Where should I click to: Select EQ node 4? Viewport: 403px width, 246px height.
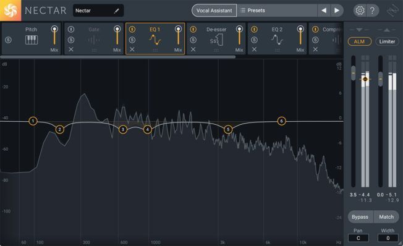(148, 130)
